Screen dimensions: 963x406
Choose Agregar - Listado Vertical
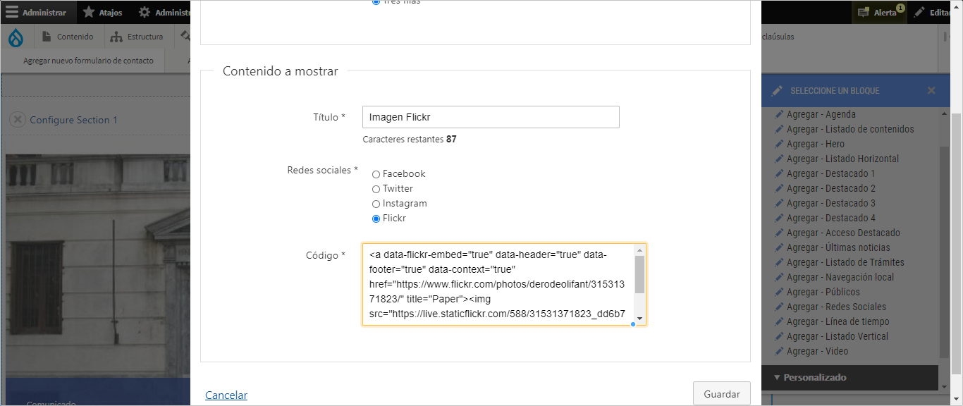point(838,336)
